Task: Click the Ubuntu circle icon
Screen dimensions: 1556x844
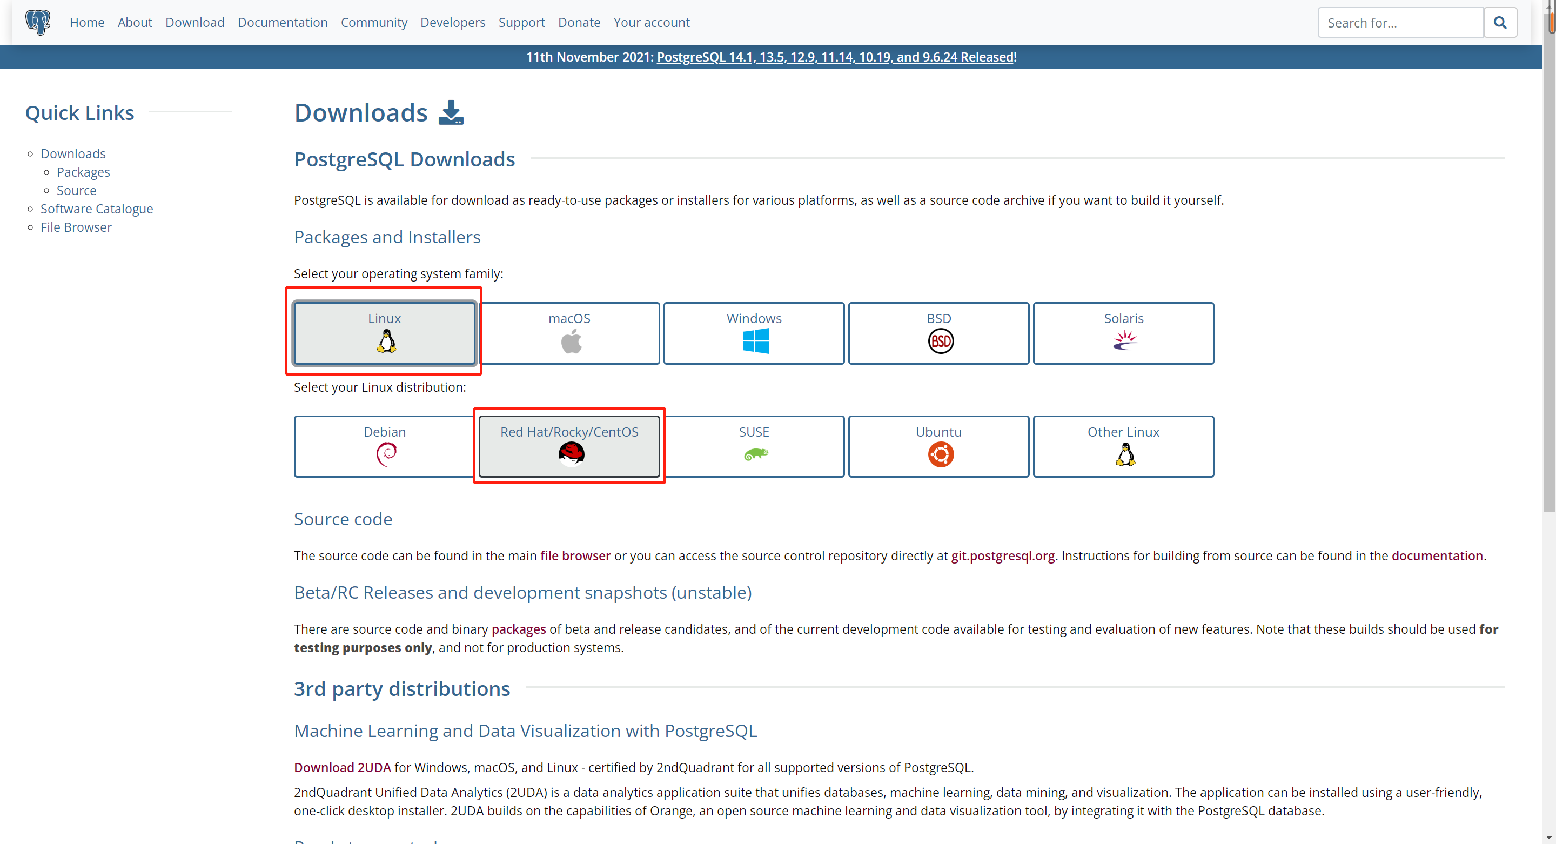Action: coord(941,454)
